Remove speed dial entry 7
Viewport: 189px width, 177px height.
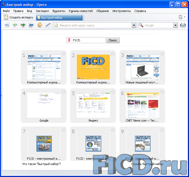pos(63,130)
